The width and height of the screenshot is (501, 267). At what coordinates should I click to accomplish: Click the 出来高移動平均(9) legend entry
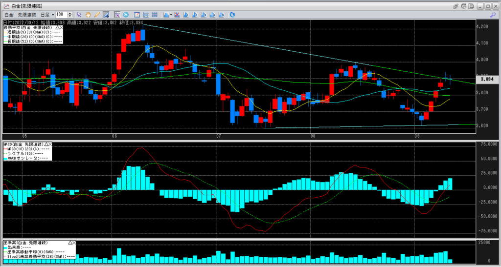pos(34,252)
